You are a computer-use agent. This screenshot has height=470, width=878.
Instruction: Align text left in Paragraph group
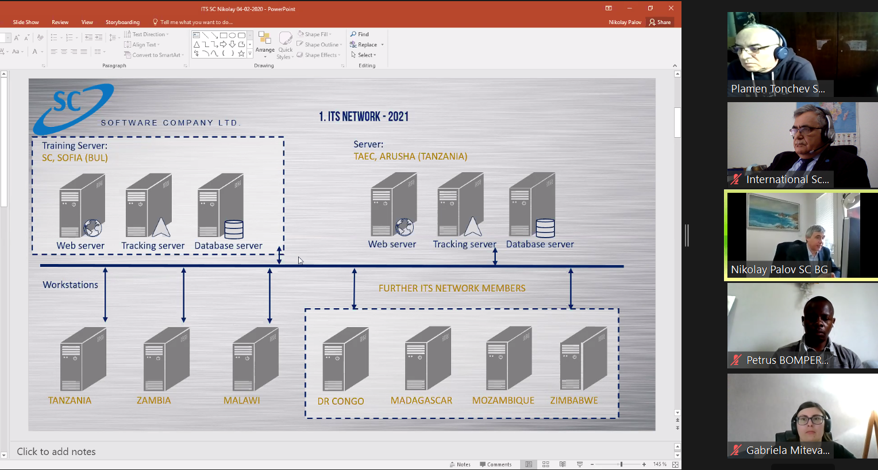click(x=53, y=52)
